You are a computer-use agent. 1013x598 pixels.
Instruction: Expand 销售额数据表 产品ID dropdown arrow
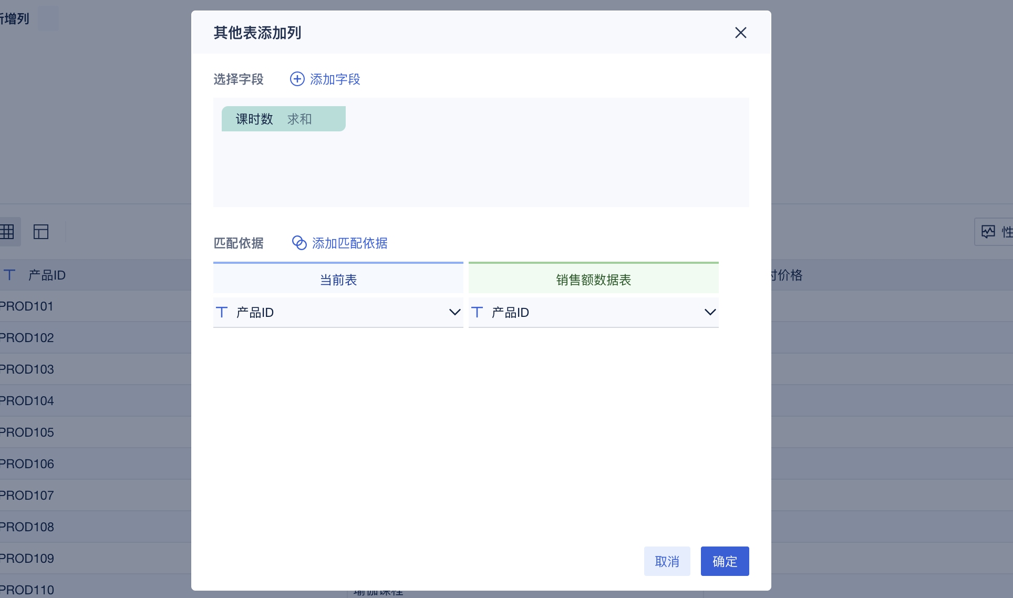coord(710,312)
